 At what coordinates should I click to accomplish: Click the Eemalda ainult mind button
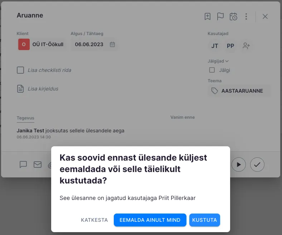pyautogui.click(x=150, y=220)
